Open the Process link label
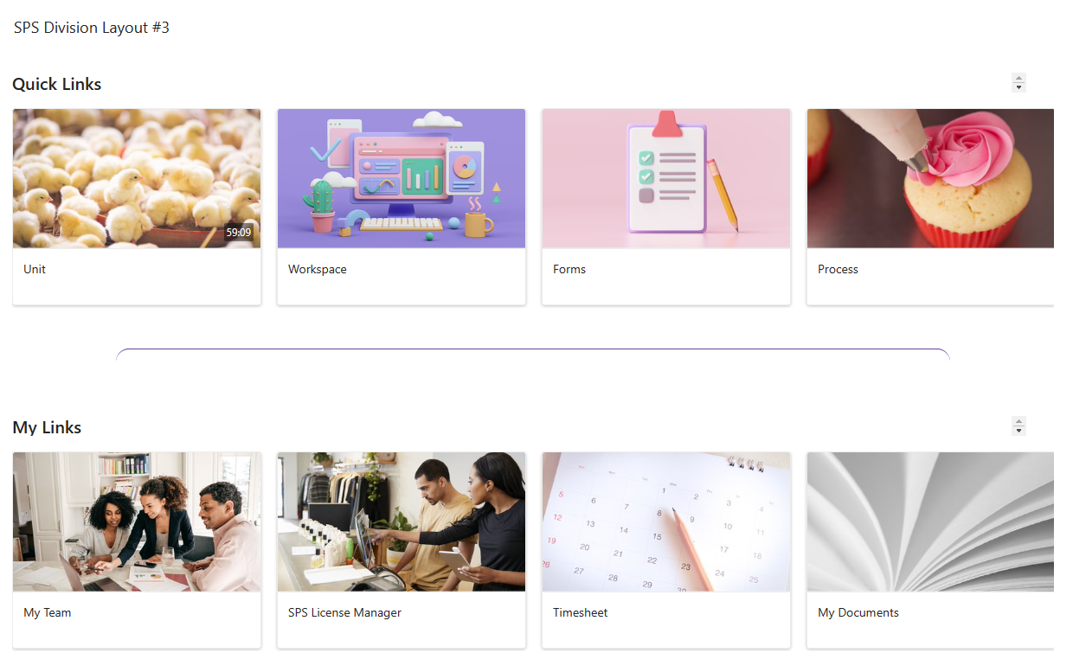Image resolution: width=1073 pixels, height=672 pixels. point(838,269)
